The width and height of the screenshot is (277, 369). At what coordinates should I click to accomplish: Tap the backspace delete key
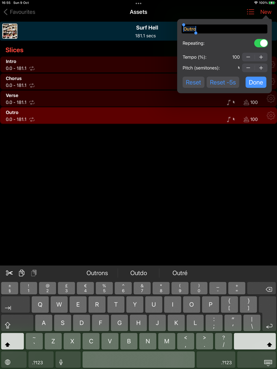(x=261, y=288)
